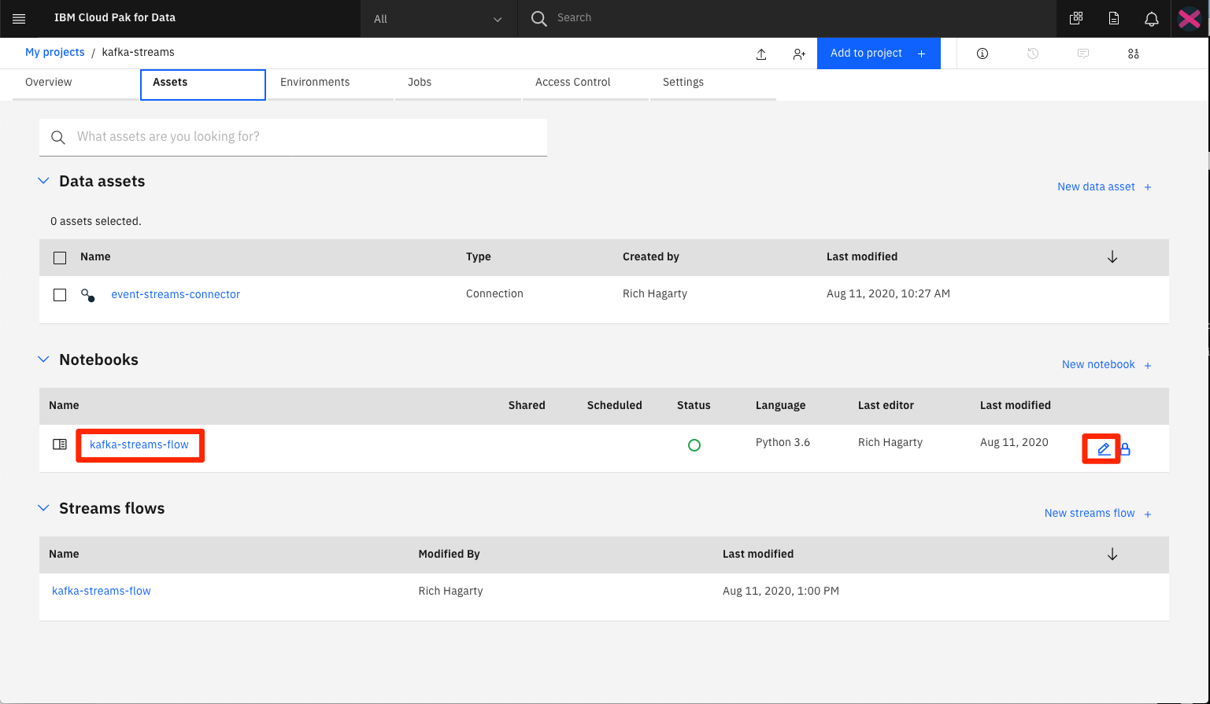Click the Last editor column header
The height and width of the screenshot is (704, 1210).
click(x=886, y=406)
